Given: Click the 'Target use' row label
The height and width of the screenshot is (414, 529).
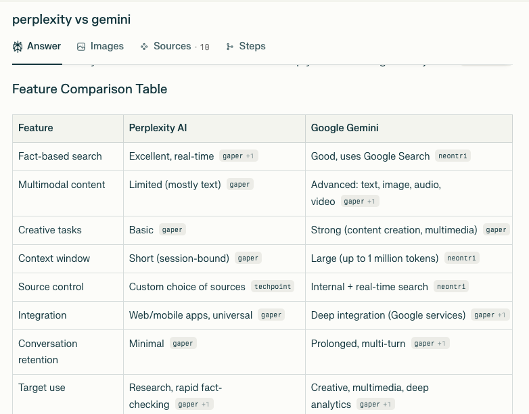Looking at the screenshot, I should (42, 388).
